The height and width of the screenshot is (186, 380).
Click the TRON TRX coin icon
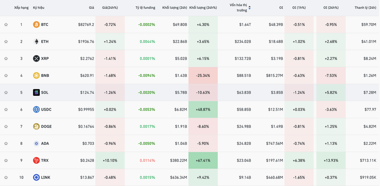click(x=36, y=161)
